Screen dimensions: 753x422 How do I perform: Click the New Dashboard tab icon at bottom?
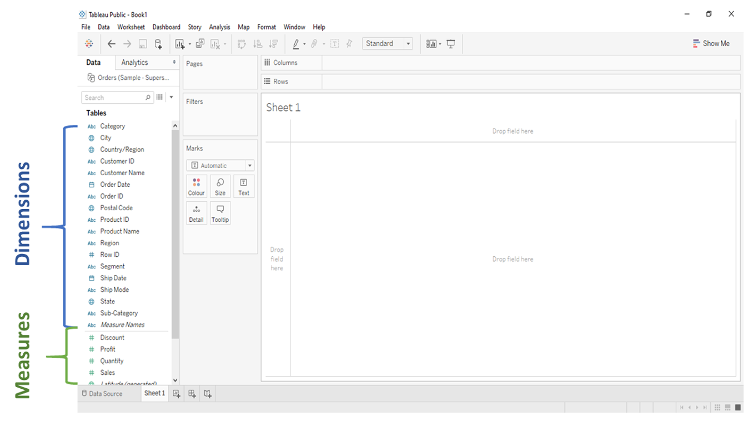[192, 394]
